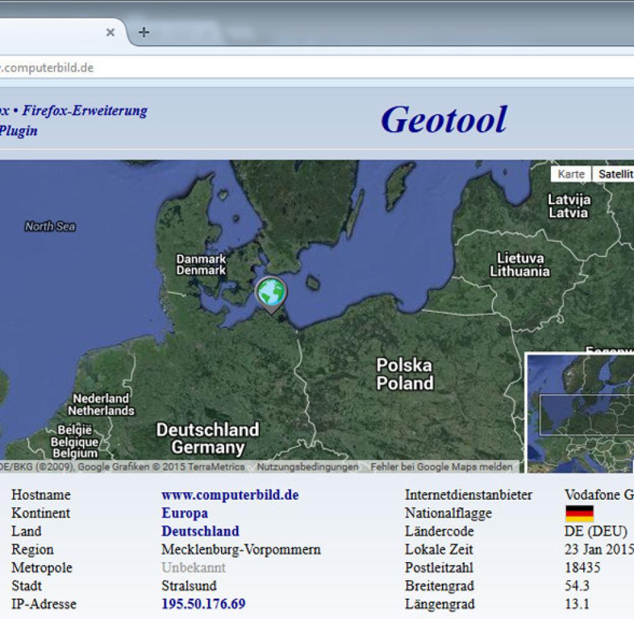Click the Vodafone provider value
The height and width of the screenshot is (619, 634).
pyautogui.click(x=599, y=495)
